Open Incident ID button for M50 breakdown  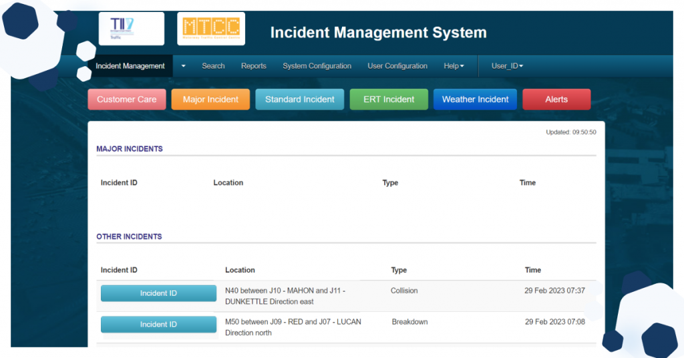[158, 325]
